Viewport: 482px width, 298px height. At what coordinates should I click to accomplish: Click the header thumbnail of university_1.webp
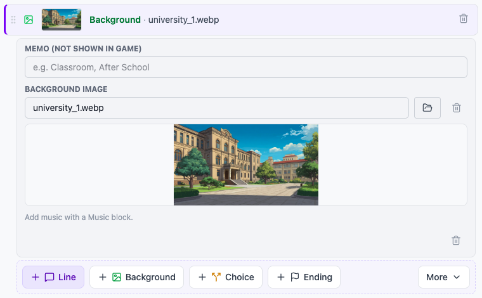click(62, 20)
